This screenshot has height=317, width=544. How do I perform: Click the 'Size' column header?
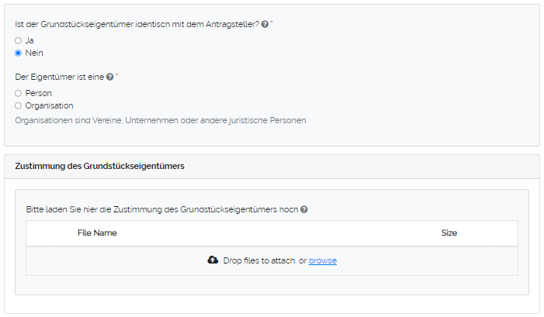449,233
